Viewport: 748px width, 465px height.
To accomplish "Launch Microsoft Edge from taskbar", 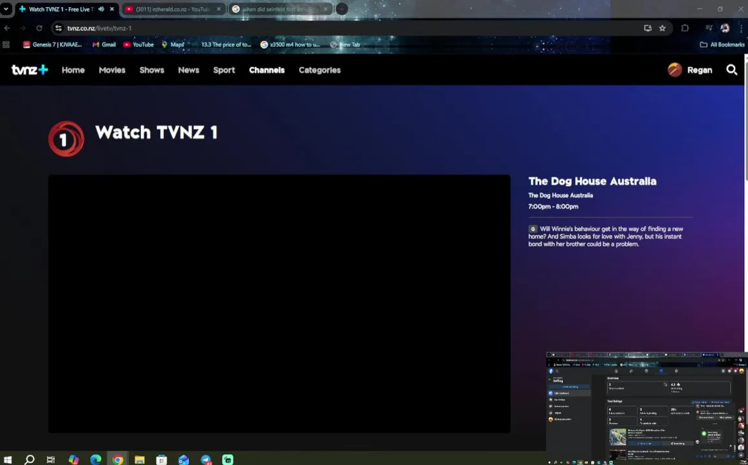I will point(96,460).
